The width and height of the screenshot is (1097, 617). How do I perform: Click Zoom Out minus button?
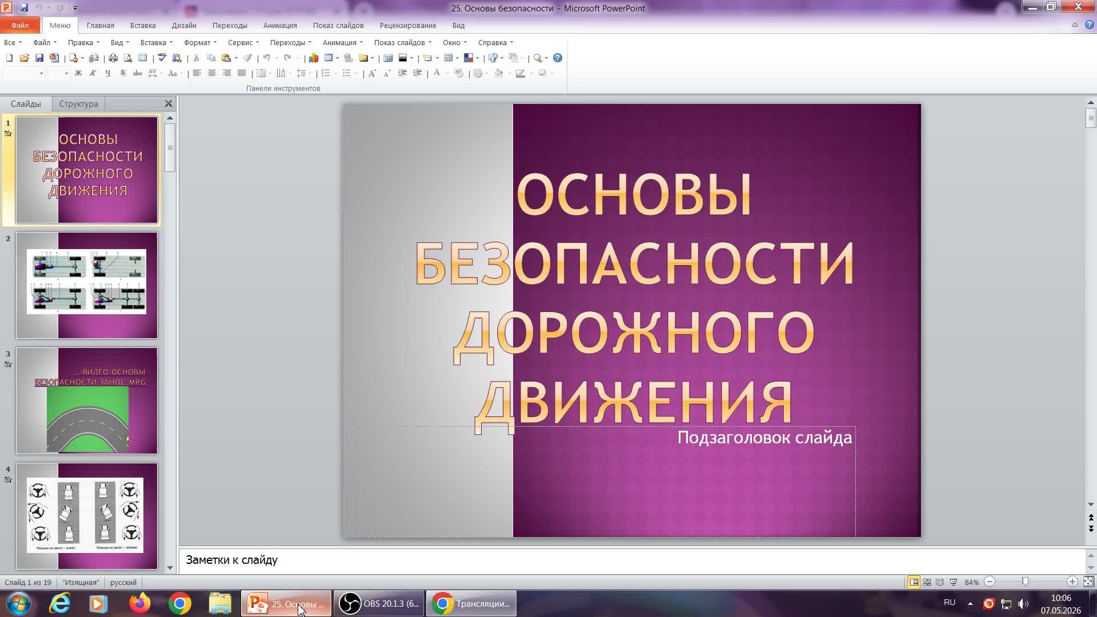(990, 582)
